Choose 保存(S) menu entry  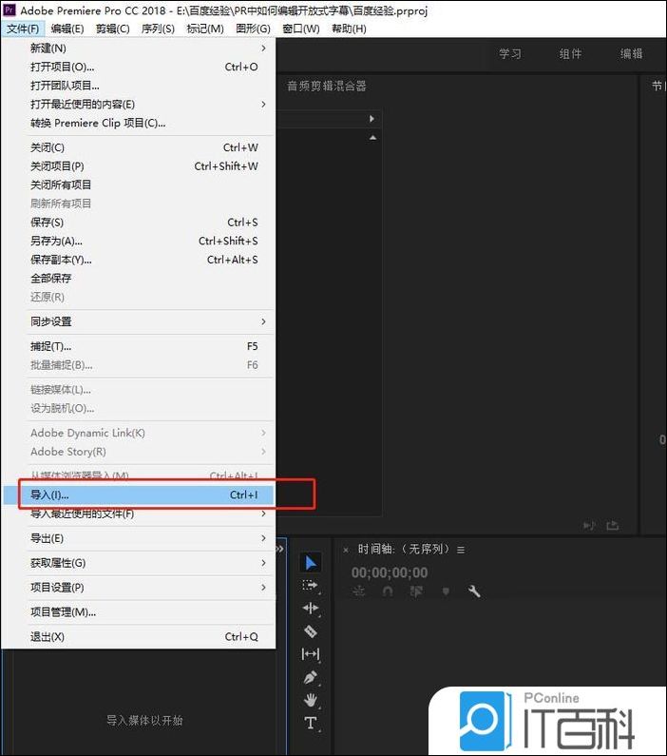(x=138, y=223)
